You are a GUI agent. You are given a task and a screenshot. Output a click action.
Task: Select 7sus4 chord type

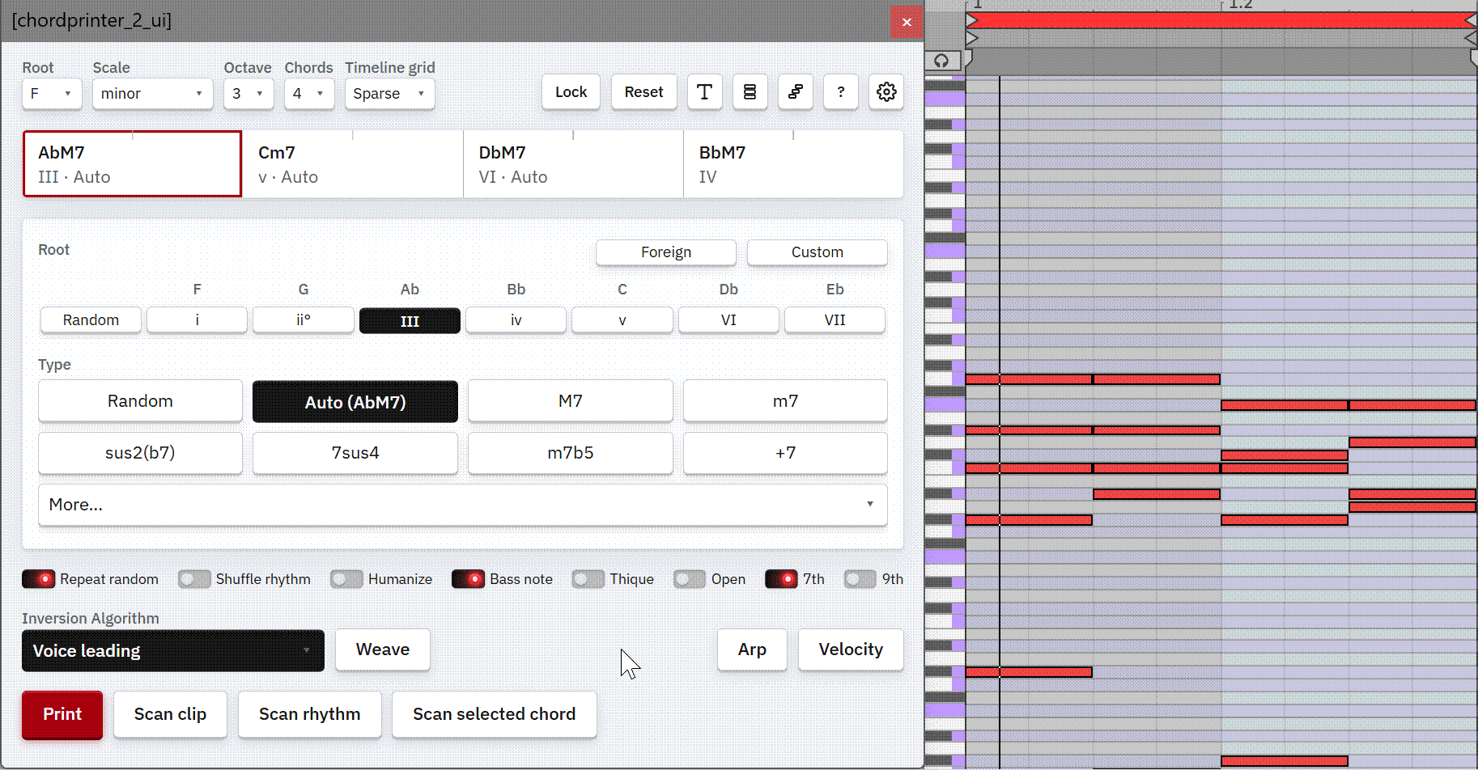pos(355,453)
